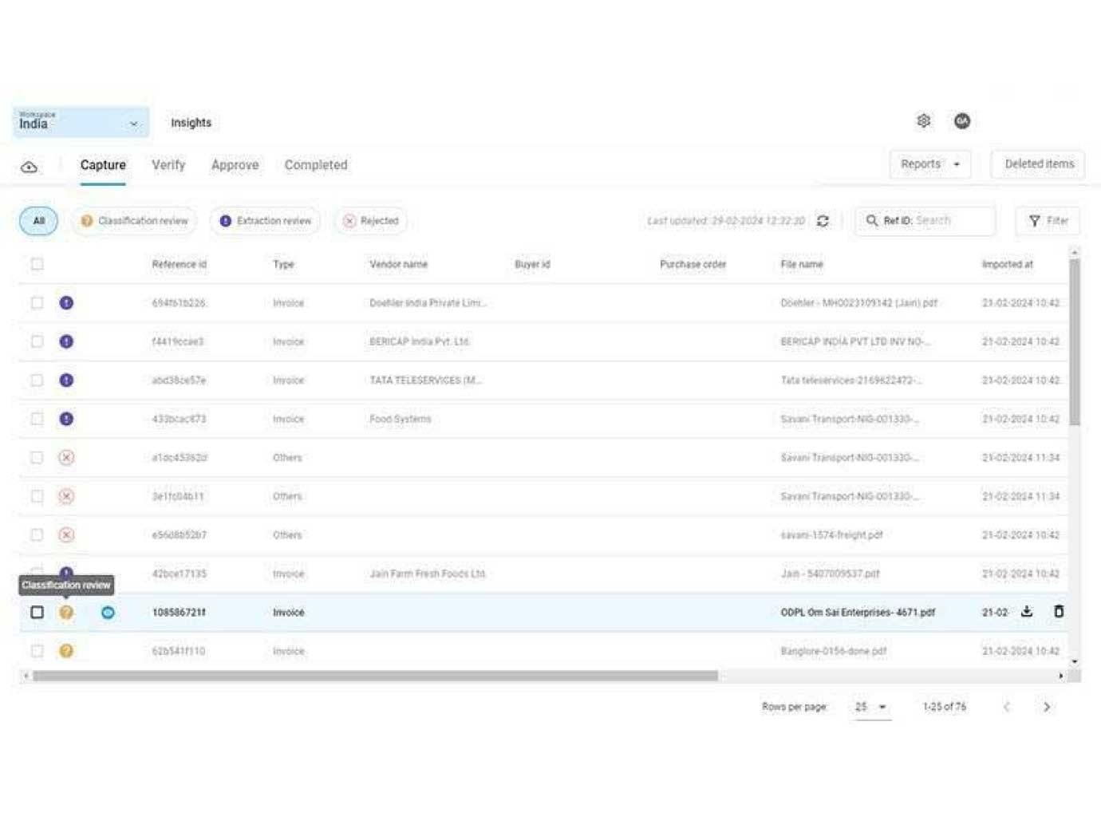
Task: Go to next page arrow
Action: (x=1047, y=707)
